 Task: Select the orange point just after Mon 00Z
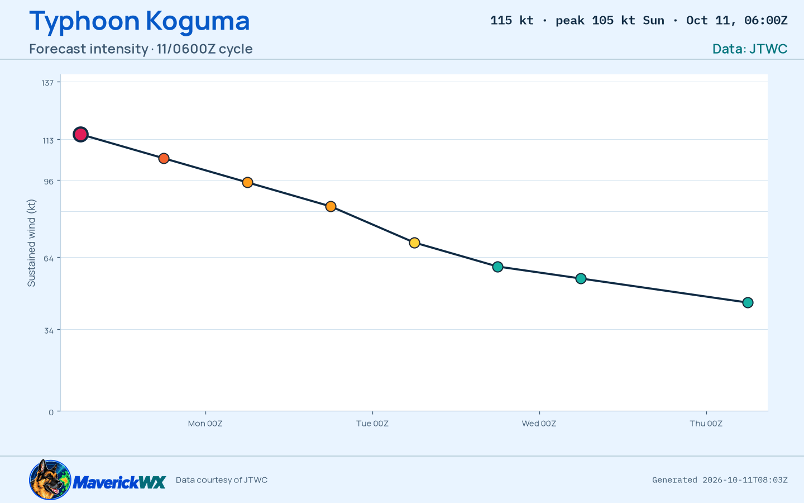[247, 182]
